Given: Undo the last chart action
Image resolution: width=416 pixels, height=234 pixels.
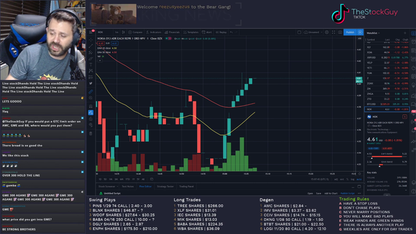Looking at the screenshot, I should click(x=231, y=32).
